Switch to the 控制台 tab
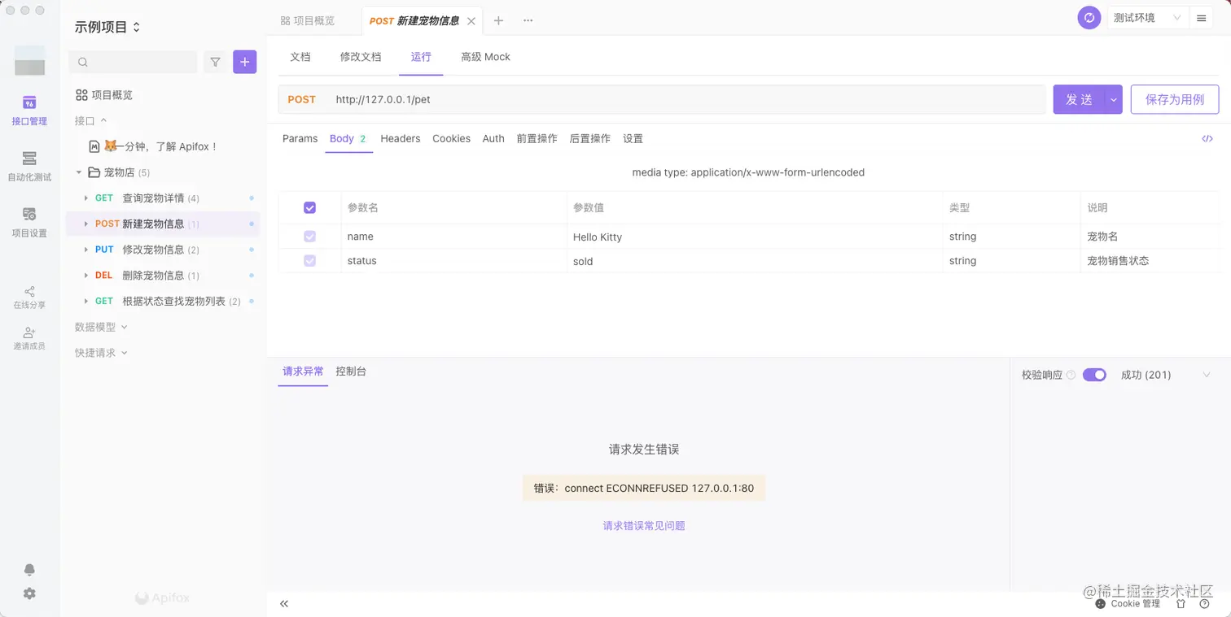This screenshot has height=617, width=1231. point(352,372)
